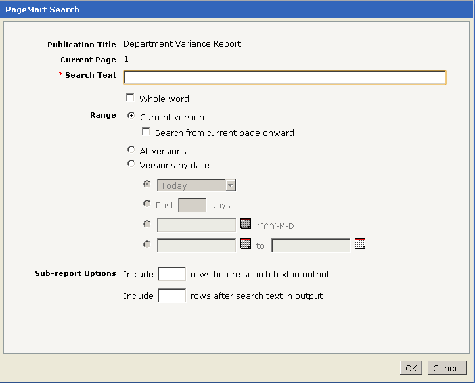Viewport: 475px width, 383px height.
Task: Click the single date YYYY-M-D input field
Action: click(x=196, y=225)
